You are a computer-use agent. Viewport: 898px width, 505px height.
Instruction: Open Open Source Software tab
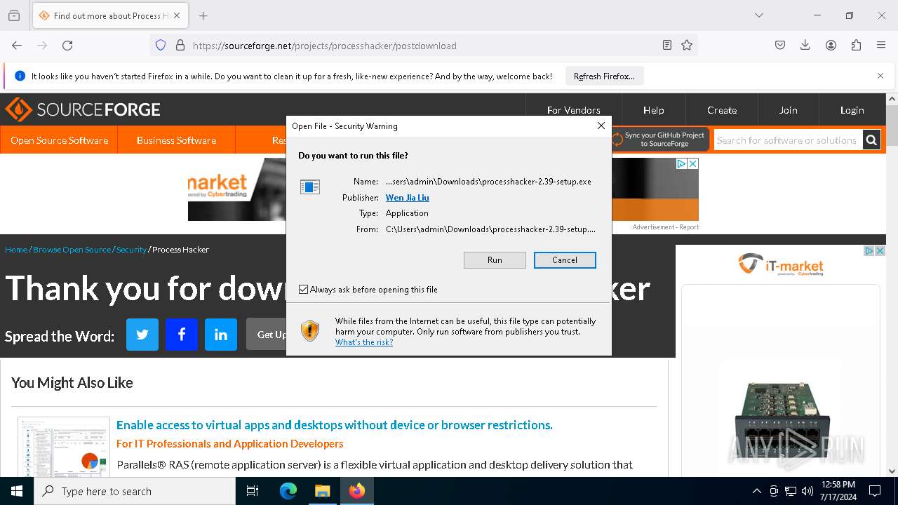(x=59, y=140)
